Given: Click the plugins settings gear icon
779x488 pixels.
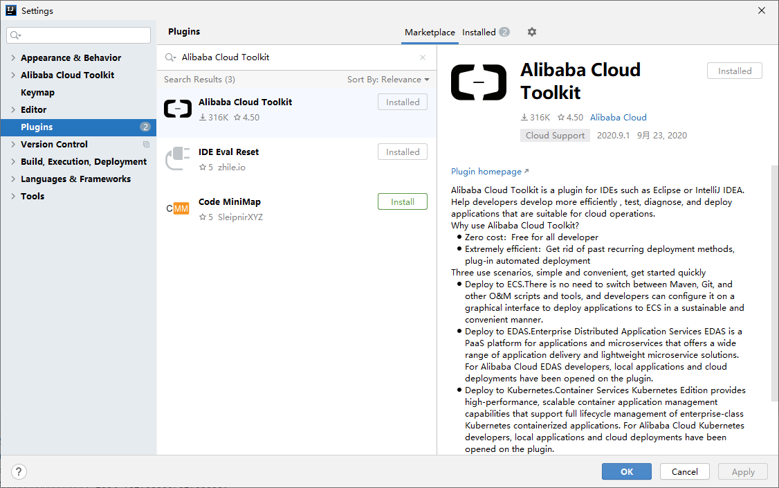Looking at the screenshot, I should 531,32.
